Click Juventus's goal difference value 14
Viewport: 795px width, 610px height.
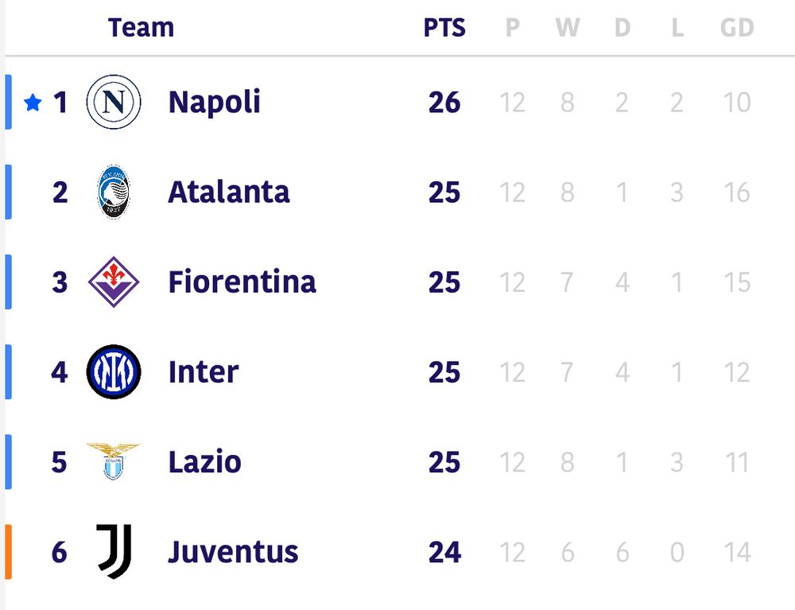(x=736, y=552)
